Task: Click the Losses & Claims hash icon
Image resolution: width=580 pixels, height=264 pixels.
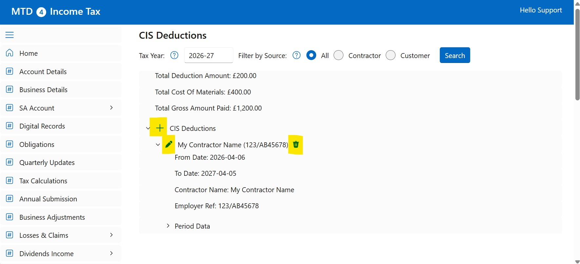Action: click(x=10, y=235)
